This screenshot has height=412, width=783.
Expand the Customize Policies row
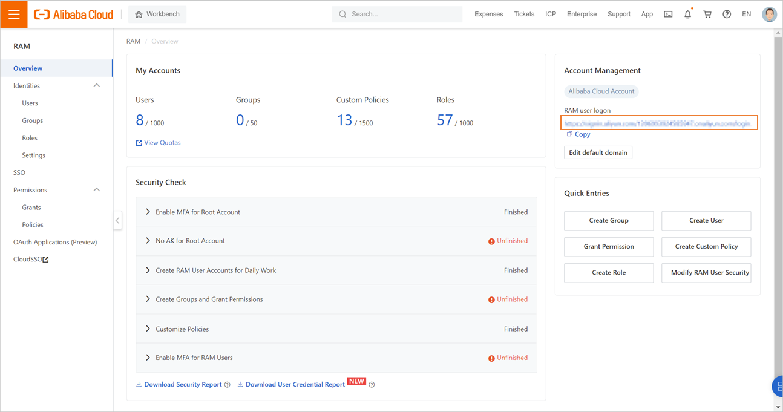point(336,329)
